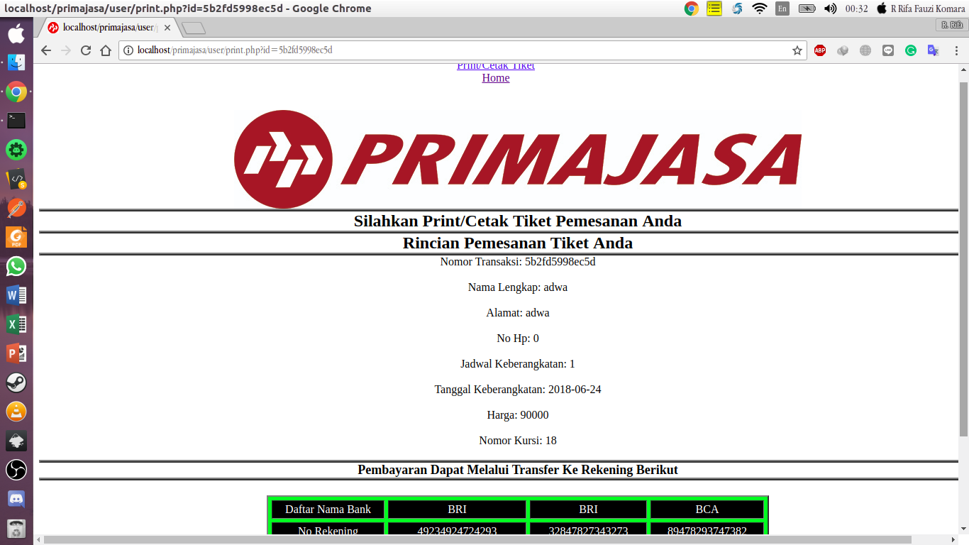Open the orange PDF reader dock icon
The image size is (969, 545).
16,237
